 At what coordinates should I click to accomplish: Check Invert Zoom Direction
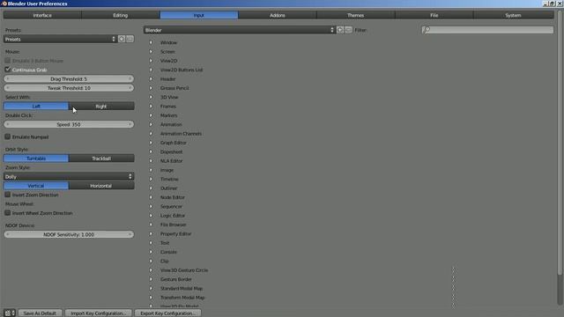[8, 195]
